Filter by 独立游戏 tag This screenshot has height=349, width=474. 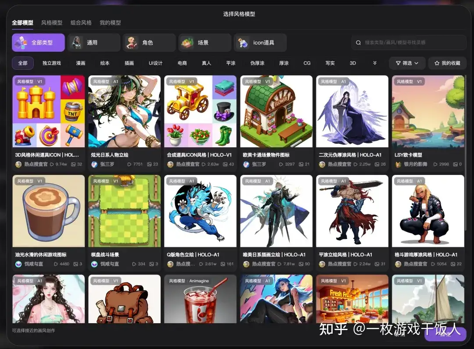point(52,63)
